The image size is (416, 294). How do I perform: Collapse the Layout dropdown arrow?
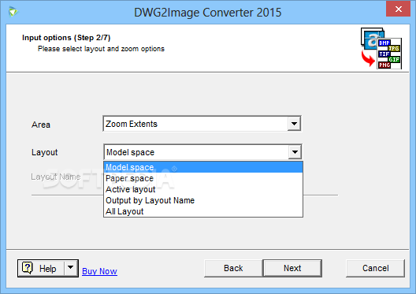click(295, 152)
